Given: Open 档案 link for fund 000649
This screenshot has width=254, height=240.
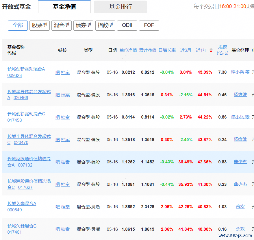Looking at the screenshot, I should [x=65, y=207].
